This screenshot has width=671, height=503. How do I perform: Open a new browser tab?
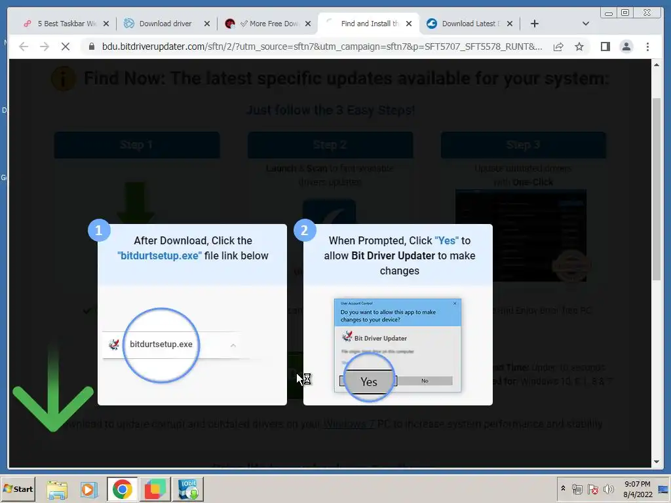pyautogui.click(x=535, y=24)
